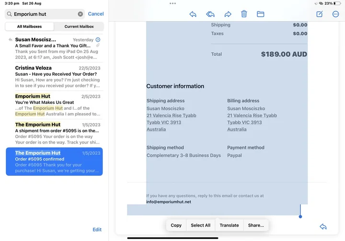This screenshot has height=241, width=345.
Task: Tap Edit below the message list
Action: (x=97, y=230)
